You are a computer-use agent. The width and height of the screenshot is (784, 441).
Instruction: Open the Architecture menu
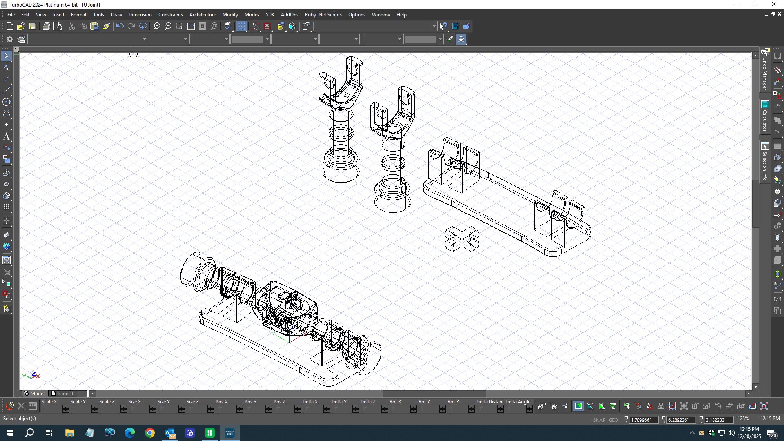[x=203, y=15]
